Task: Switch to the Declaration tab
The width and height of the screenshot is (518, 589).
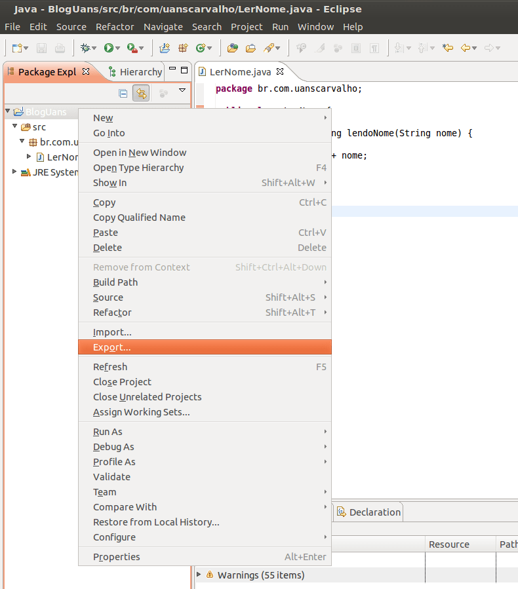Action: (x=369, y=512)
